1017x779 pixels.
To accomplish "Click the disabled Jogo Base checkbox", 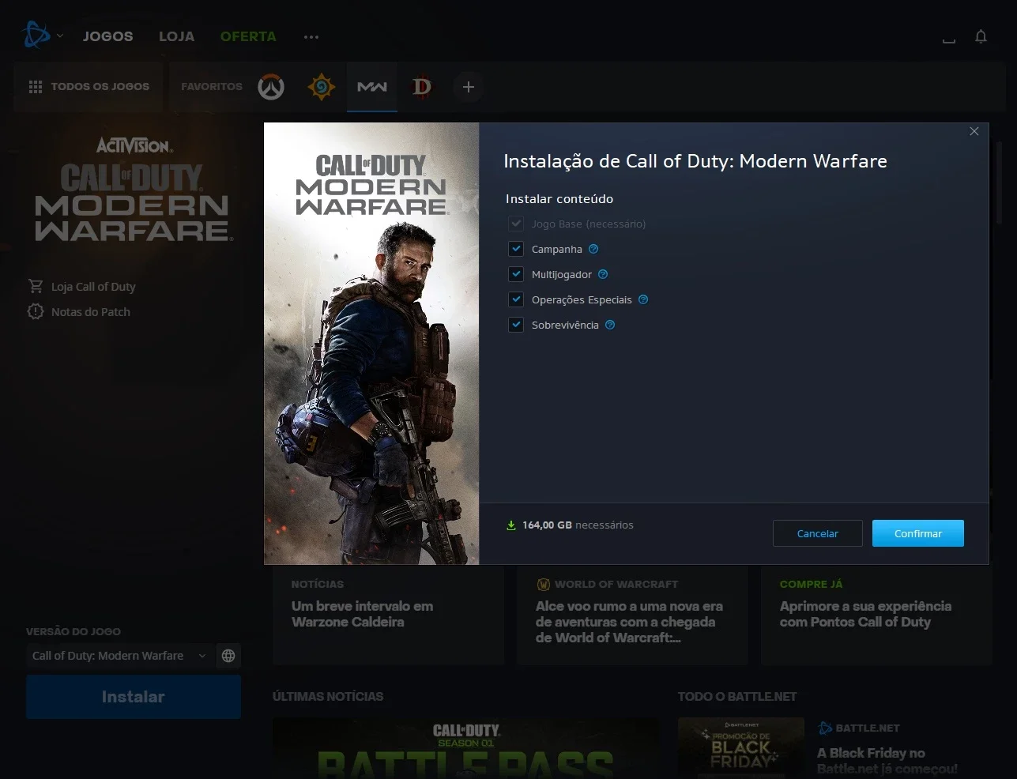I will [x=516, y=224].
